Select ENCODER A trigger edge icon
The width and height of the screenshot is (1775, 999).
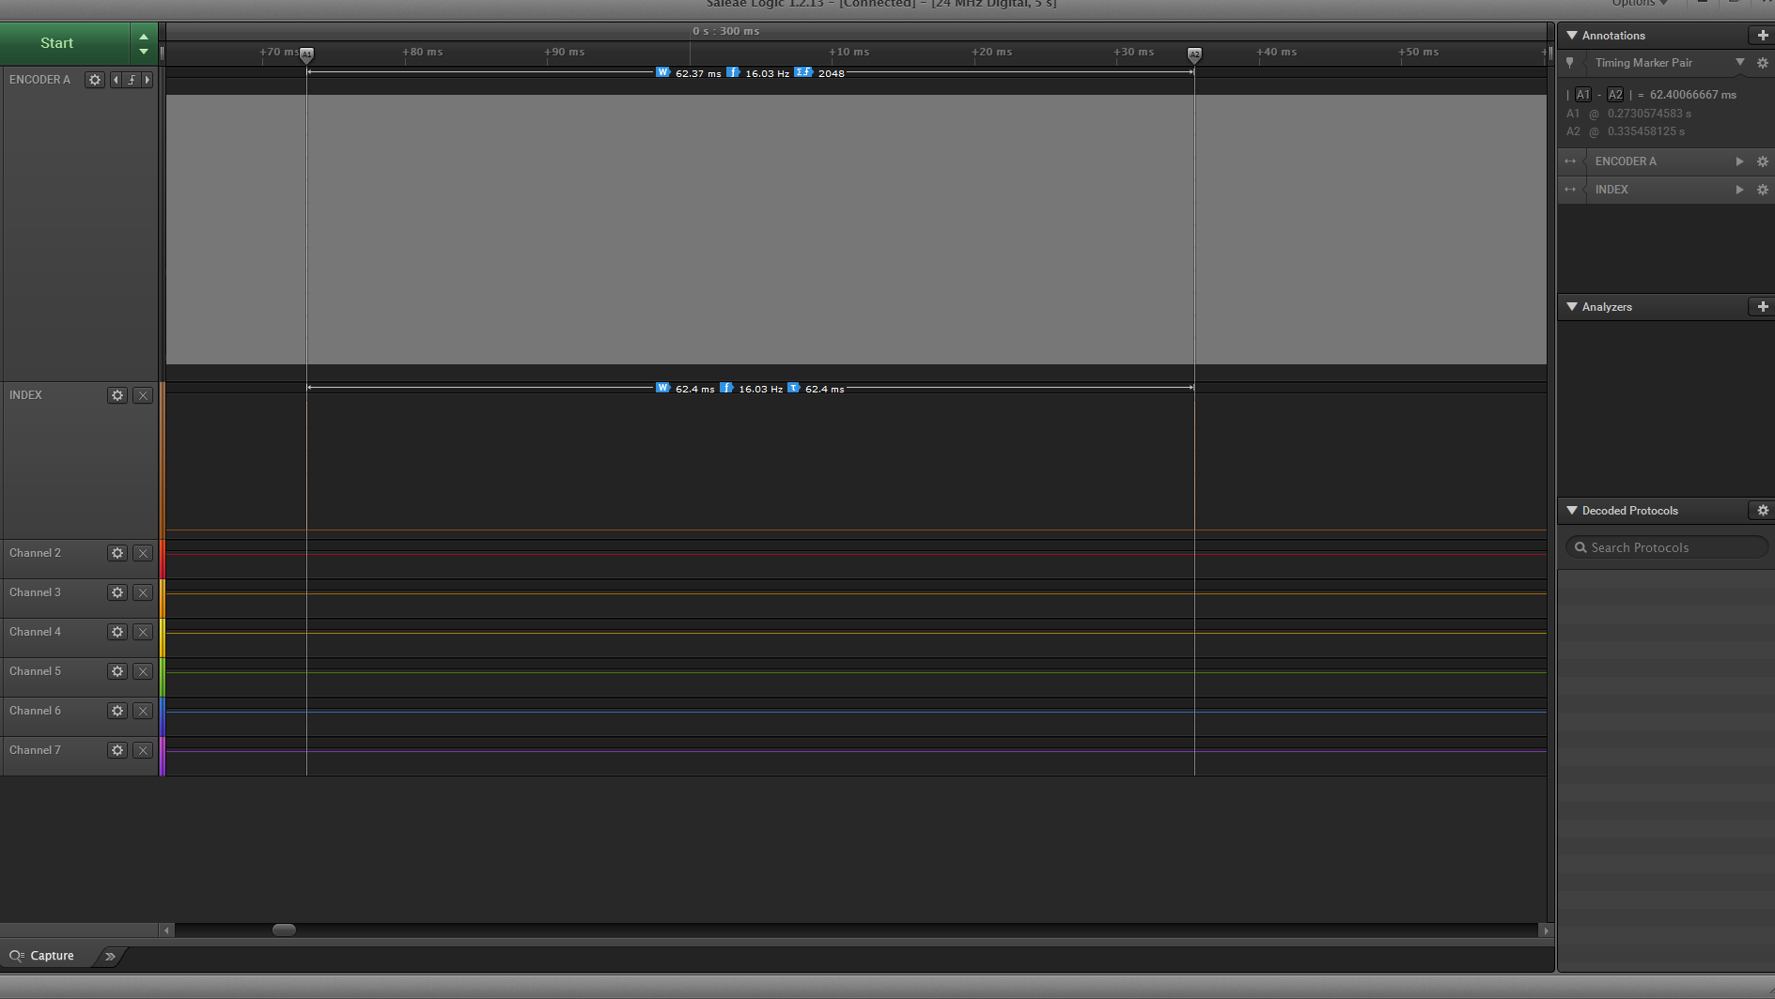tap(132, 80)
